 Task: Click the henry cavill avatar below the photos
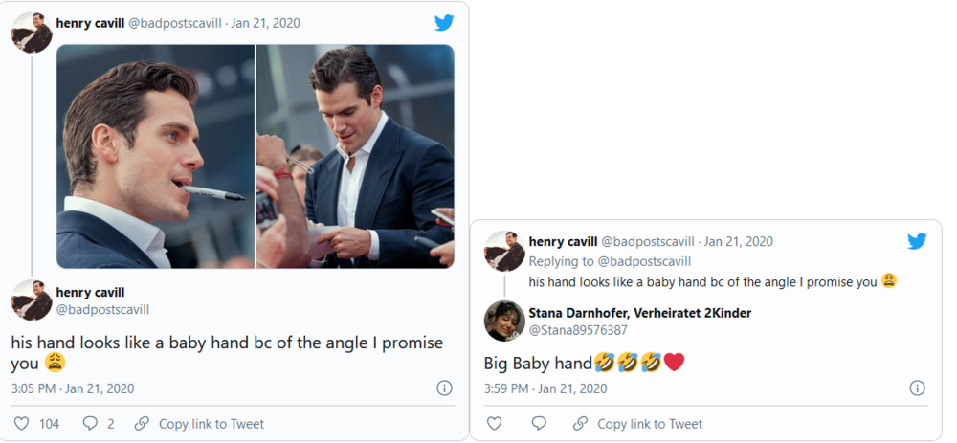[32, 300]
